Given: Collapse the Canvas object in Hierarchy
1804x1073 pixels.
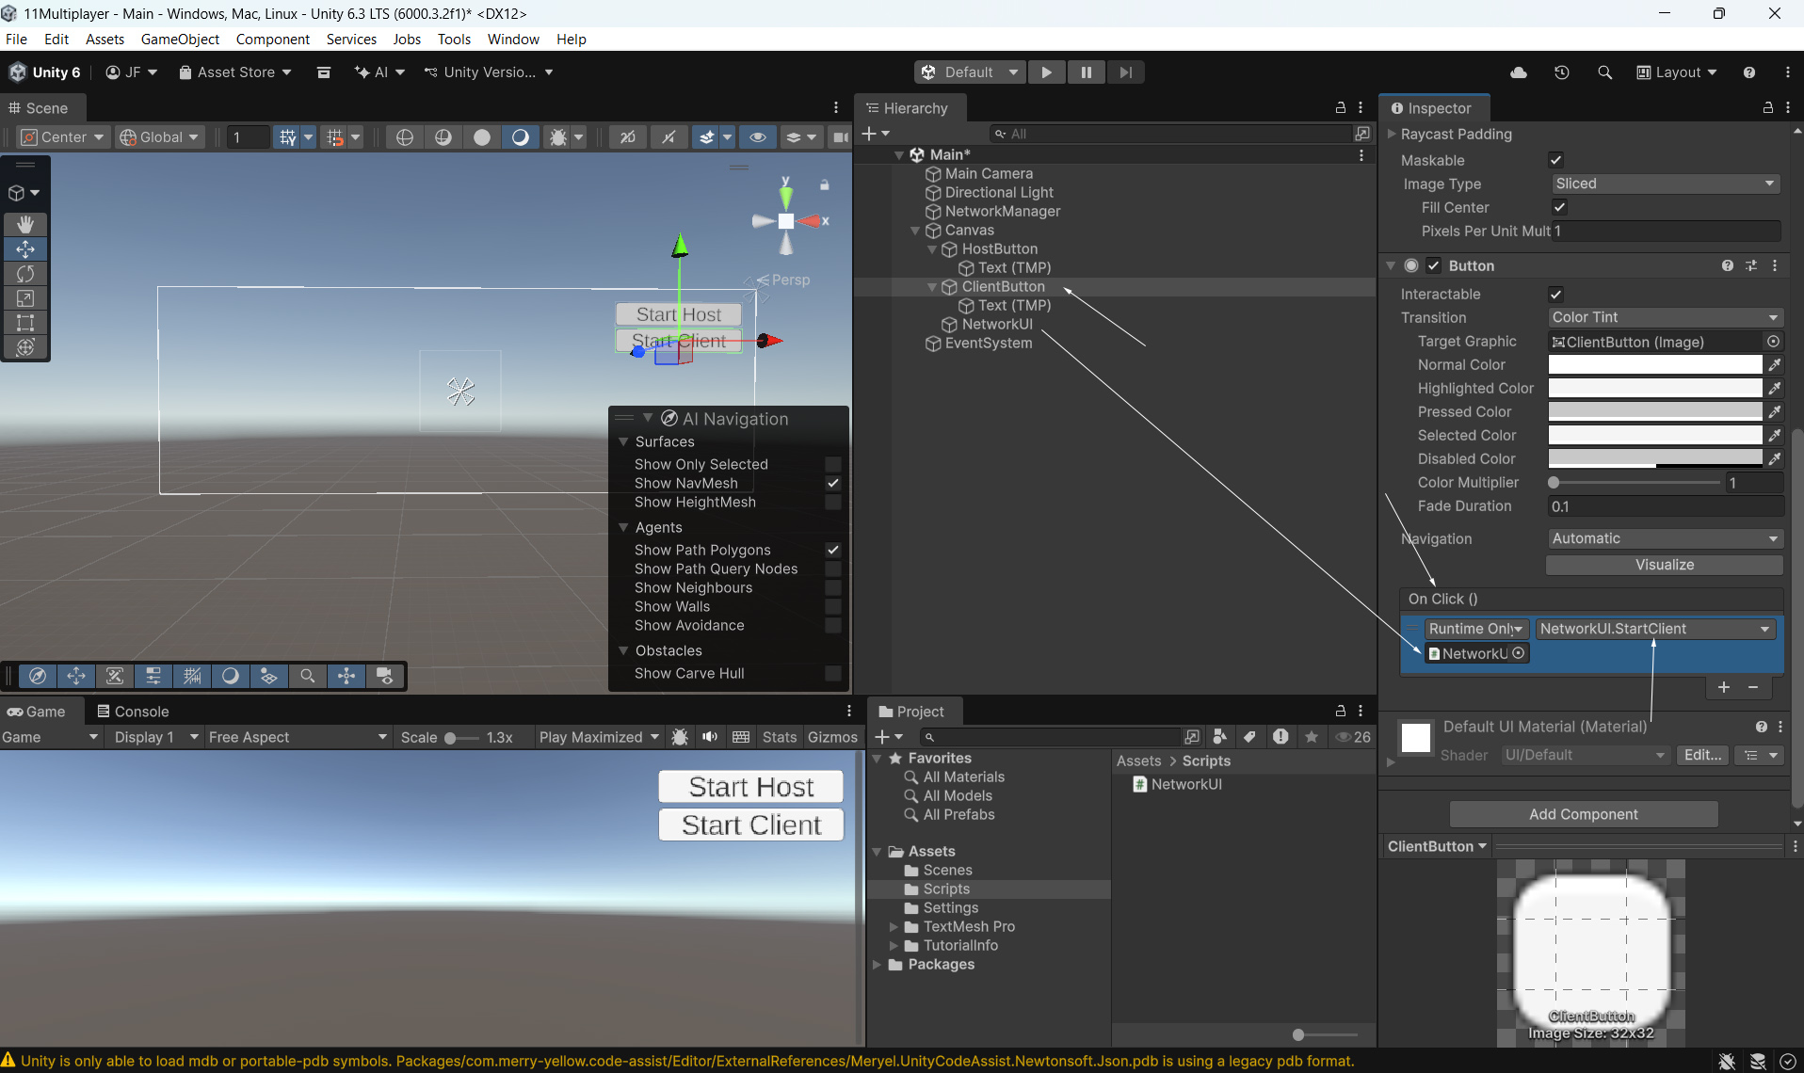Looking at the screenshot, I should tap(914, 231).
